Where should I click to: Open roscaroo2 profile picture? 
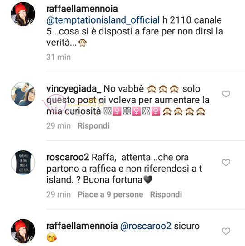23,163
